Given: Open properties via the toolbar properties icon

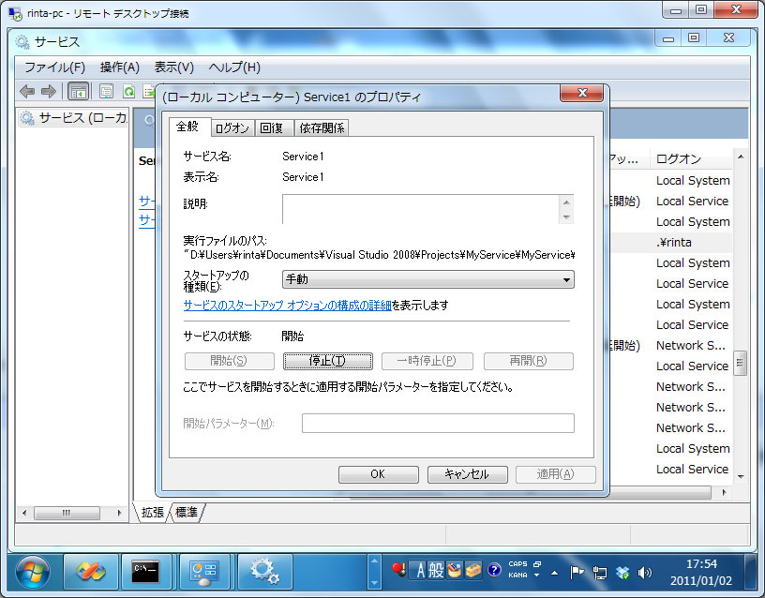Looking at the screenshot, I should click(x=104, y=91).
